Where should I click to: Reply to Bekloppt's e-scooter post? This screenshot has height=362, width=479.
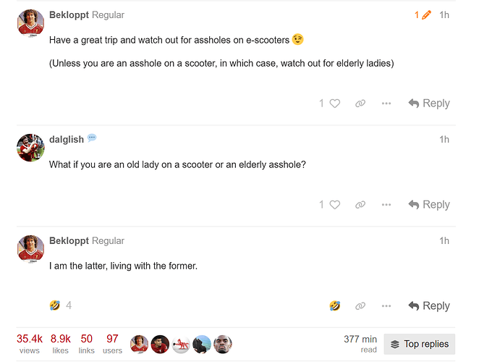pyautogui.click(x=429, y=104)
